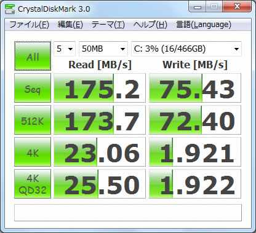Screen dimensions: 256x233
Task: Click the CrystalDiskMark title bar icon
Action: coord(10,9)
